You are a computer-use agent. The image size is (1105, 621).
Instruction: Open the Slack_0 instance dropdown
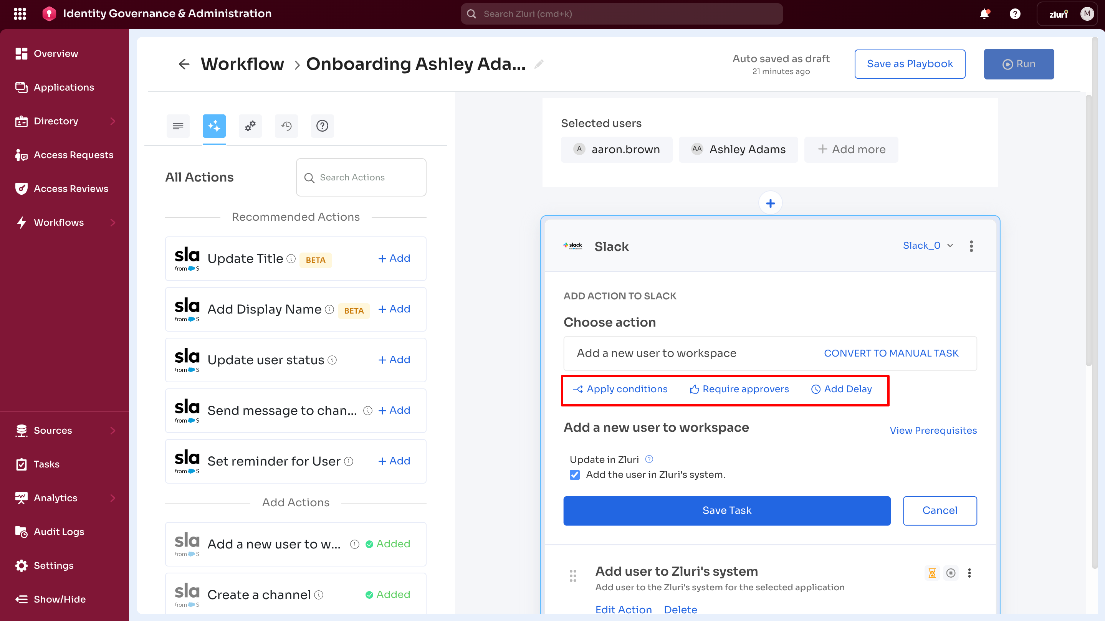[x=927, y=245]
